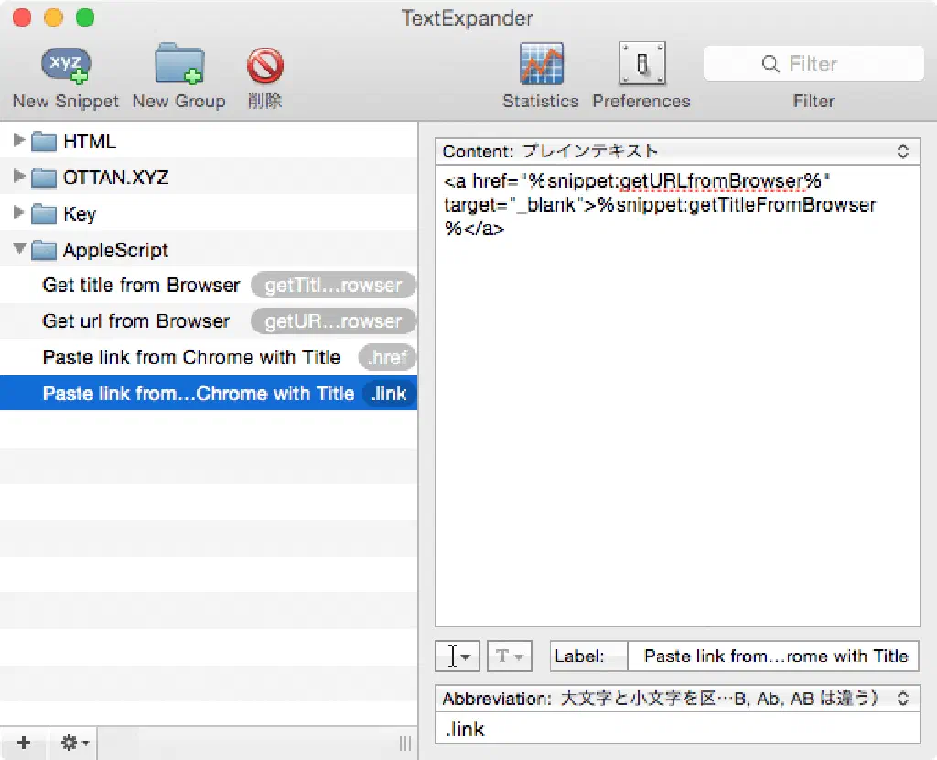Expand the OTTAN.XYZ group
937x760 pixels.
[x=19, y=178]
